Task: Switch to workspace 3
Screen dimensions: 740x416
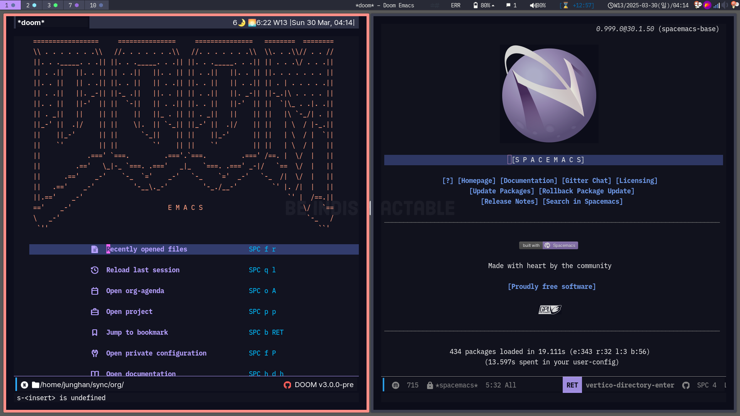Action: coord(52,5)
